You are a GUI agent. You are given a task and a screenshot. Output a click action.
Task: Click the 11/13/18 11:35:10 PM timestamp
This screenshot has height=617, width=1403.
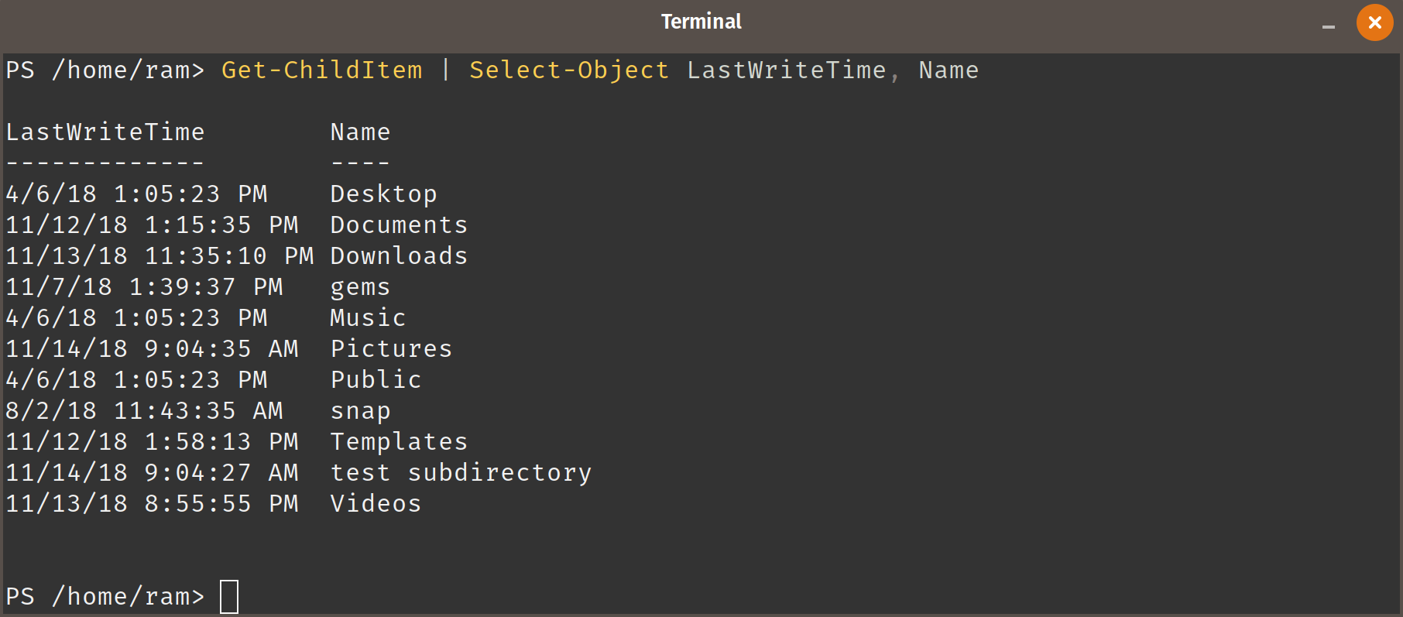click(x=160, y=256)
